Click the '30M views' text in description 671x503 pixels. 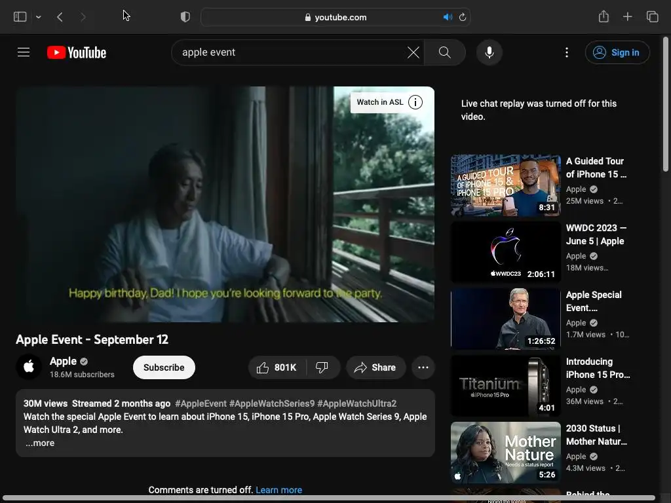click(45, 403)
